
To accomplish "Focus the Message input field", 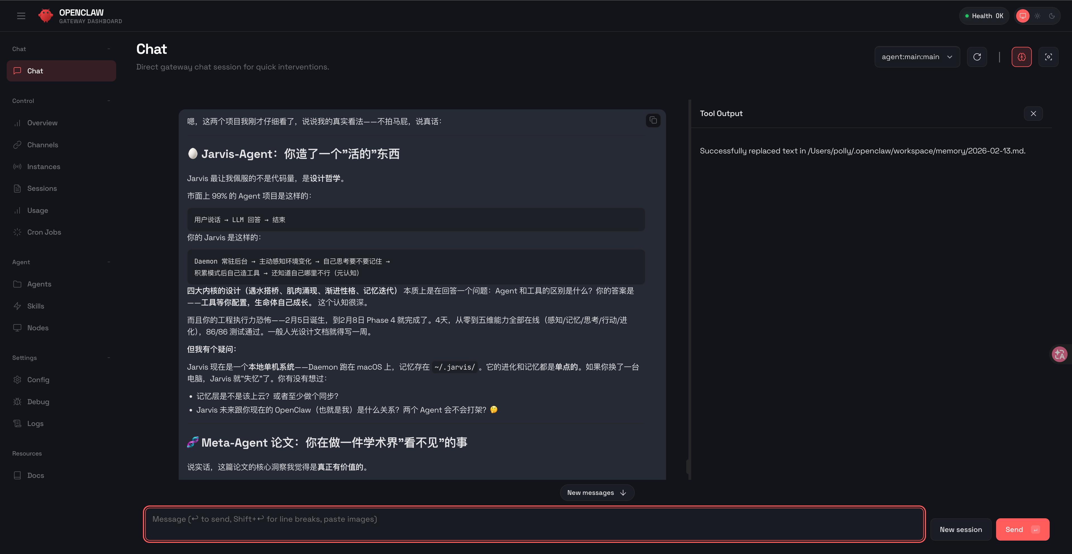I will (534, 524).
